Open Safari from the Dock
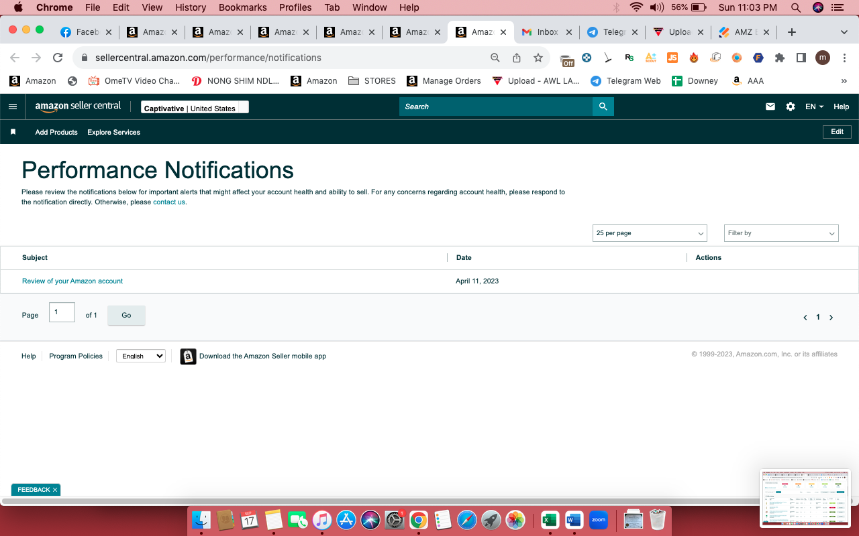Screen dimensions: 859x536 [467, 519]
